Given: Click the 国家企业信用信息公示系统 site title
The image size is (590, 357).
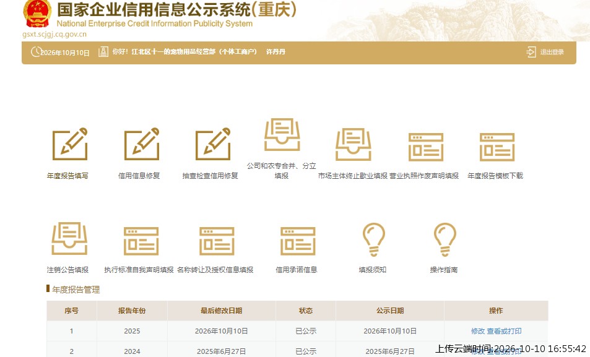Looking at the screenshot, I should (177, 9).
